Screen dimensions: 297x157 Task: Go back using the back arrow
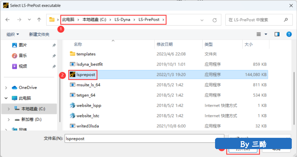7,20
